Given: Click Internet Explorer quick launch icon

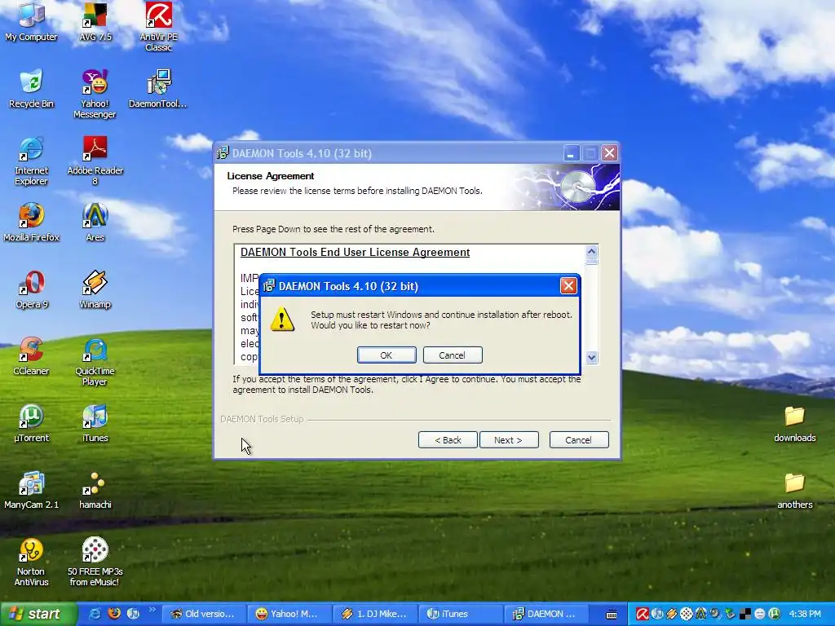Looking at the screenshot, I should point(95,614).
